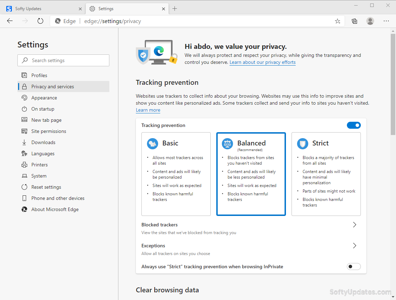Close the Softy Updates tab
The width and height of the screenshot is (396, 300).
click(x=80, y=9)
